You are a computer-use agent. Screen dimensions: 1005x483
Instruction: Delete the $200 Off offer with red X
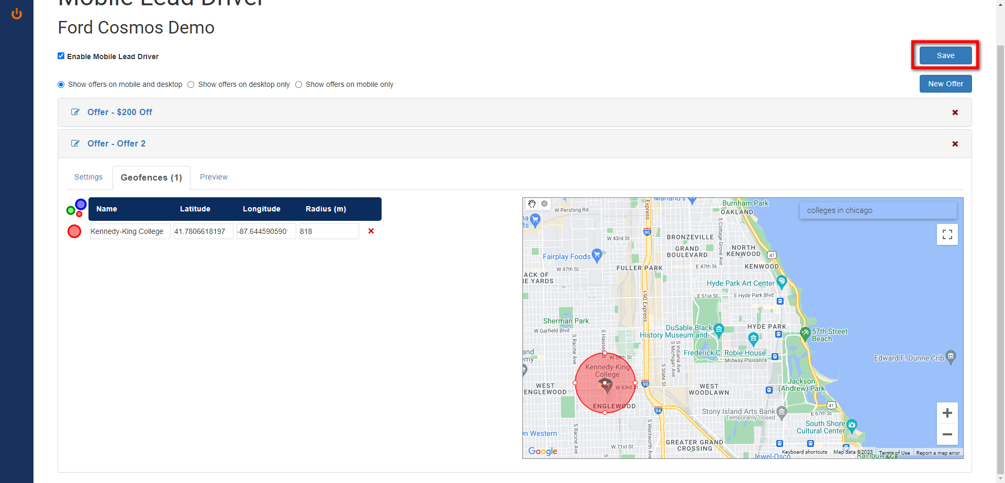click(955, 113)
